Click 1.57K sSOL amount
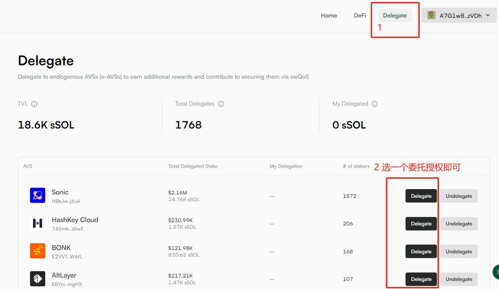499x289 pixels. coord(182,227)
